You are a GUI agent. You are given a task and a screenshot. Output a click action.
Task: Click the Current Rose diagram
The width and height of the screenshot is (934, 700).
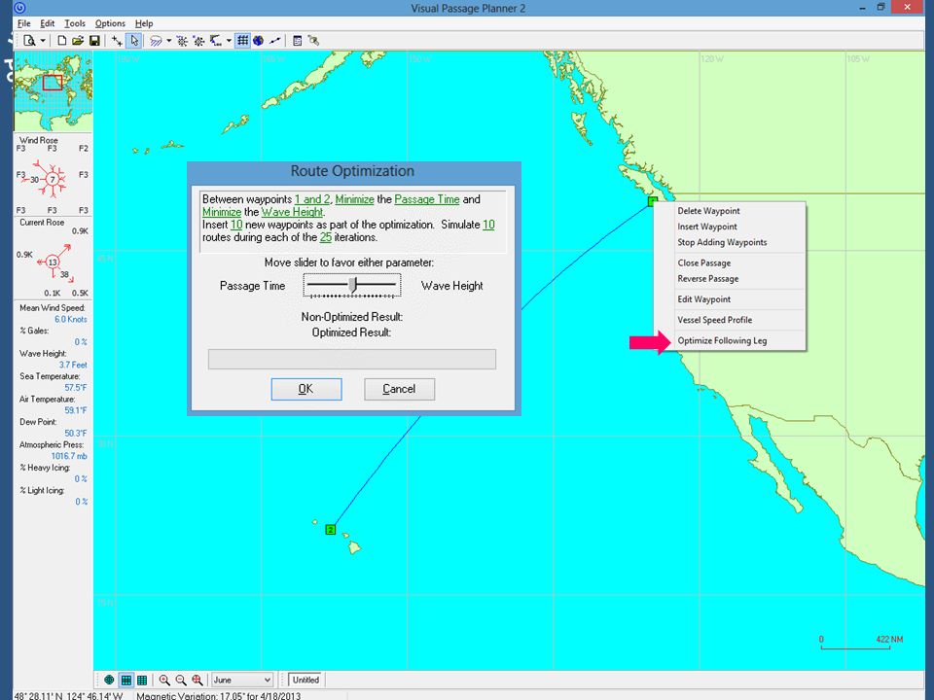tap(54, 262)
